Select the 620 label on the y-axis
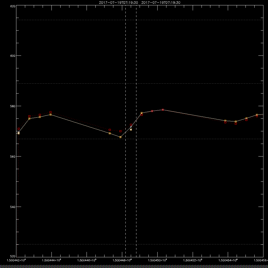This screenshot has width=268, height=268. (x=13, y=6)
